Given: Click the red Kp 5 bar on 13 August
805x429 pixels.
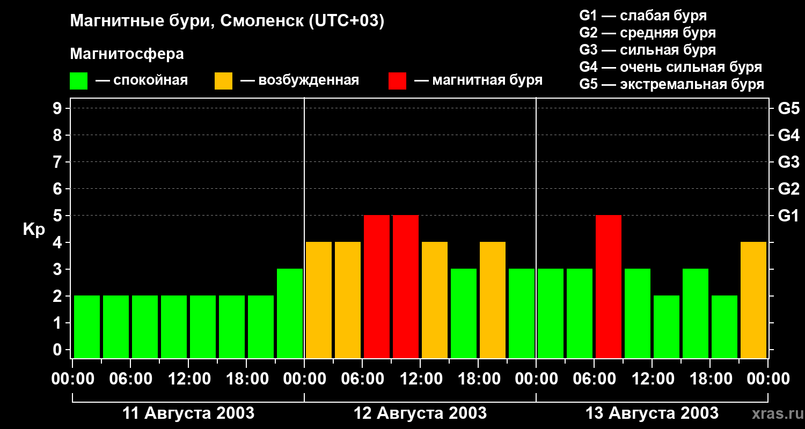Looking at the screenshot, I should [609, 286].
